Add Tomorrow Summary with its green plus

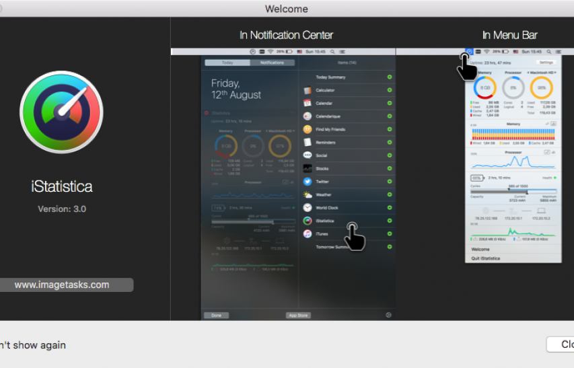(x=390, y=247)
